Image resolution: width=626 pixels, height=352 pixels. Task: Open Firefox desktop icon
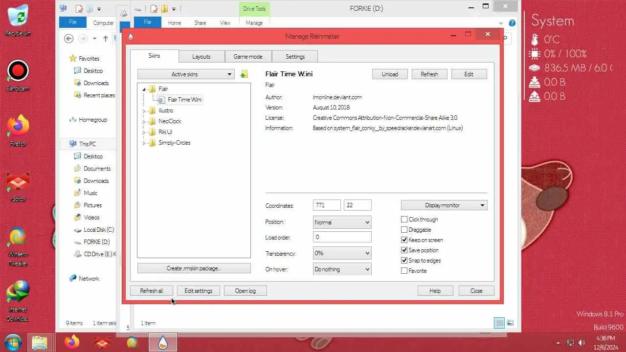pos(18,130)
